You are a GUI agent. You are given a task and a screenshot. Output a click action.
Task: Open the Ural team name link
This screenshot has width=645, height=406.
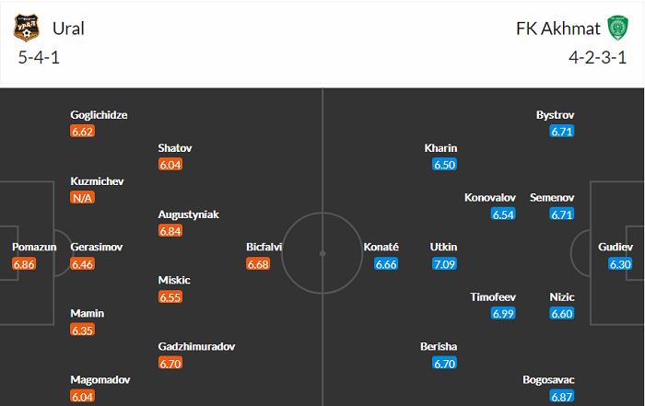pyautogui.click(x=69, y=29)
